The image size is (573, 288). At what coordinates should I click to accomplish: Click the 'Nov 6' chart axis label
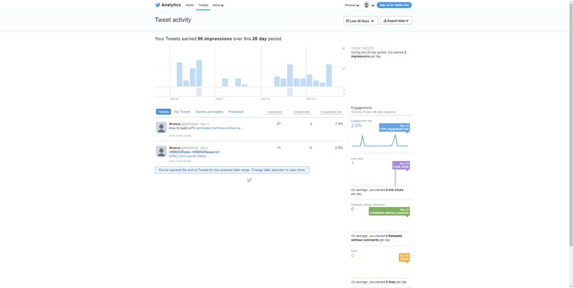tap(219, 99)
